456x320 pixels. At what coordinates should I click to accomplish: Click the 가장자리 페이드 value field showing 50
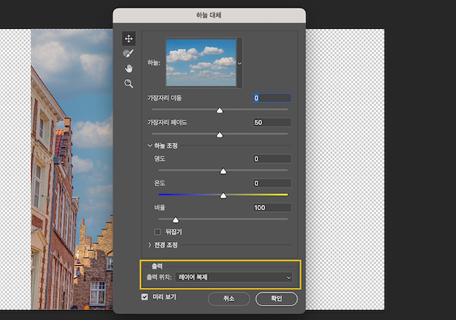[272, 122]
